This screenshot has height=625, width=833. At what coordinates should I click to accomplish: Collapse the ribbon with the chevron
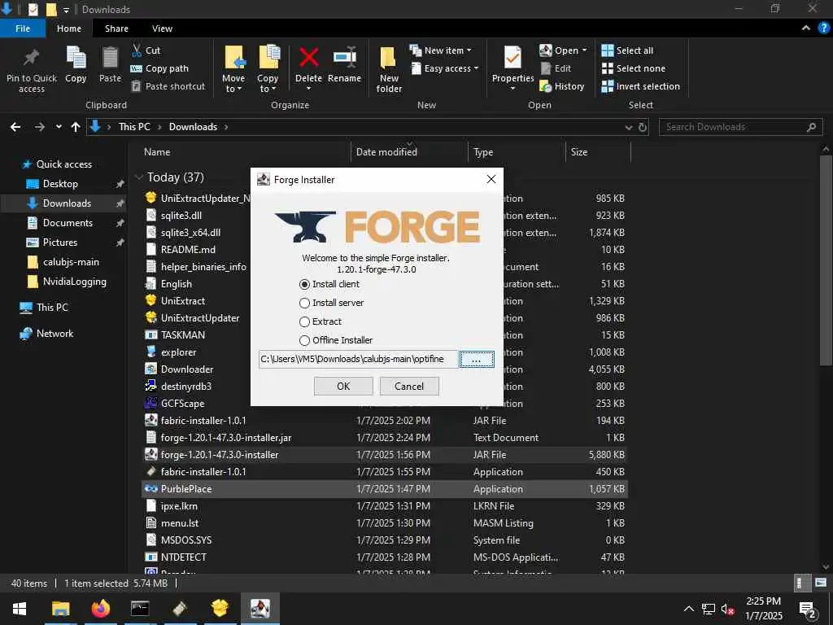(806, 28)
